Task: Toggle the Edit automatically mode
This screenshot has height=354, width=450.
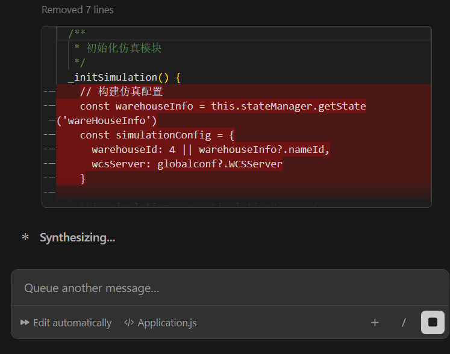Action: (66, 323)
